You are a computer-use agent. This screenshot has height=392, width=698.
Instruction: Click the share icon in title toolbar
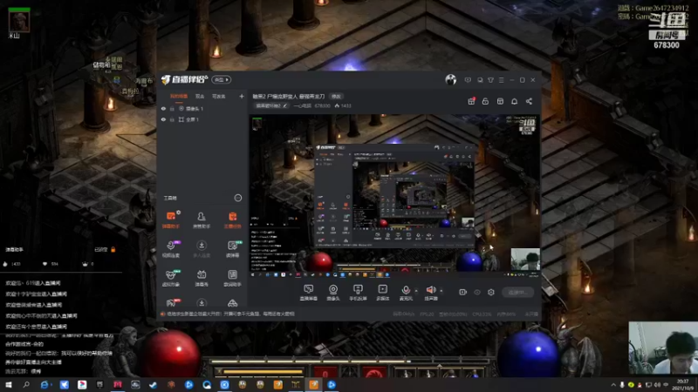(529, 101)
